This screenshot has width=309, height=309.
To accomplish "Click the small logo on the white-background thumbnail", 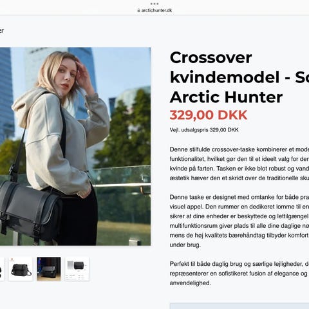I will (12, 259).
